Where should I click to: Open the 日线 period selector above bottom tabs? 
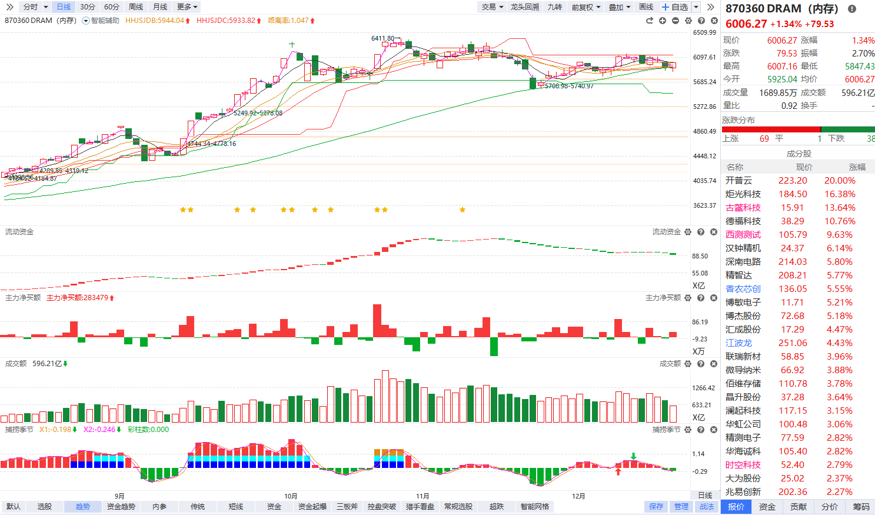(705, 496)
